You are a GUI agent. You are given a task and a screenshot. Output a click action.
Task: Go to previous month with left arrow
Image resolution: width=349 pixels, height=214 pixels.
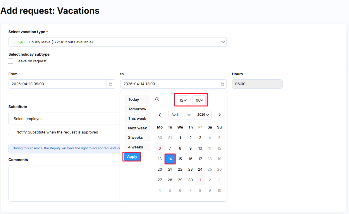[160, 115]
